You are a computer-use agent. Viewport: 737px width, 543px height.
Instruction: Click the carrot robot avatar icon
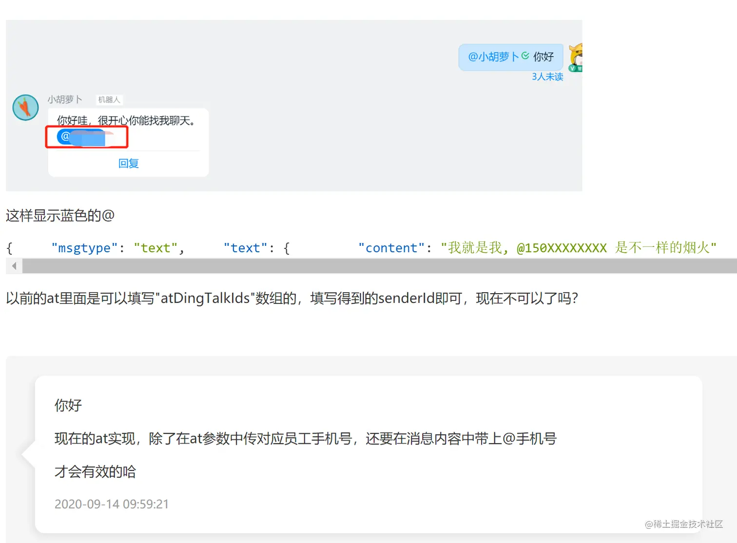[x=25, y=107]
